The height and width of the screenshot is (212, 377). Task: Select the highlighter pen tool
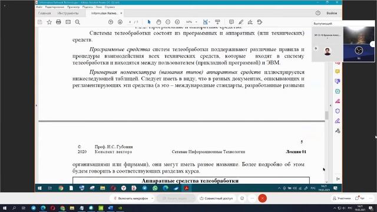[x=241, y=22]
